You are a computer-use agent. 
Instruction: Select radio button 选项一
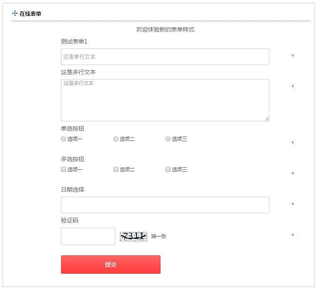[63, 139]
